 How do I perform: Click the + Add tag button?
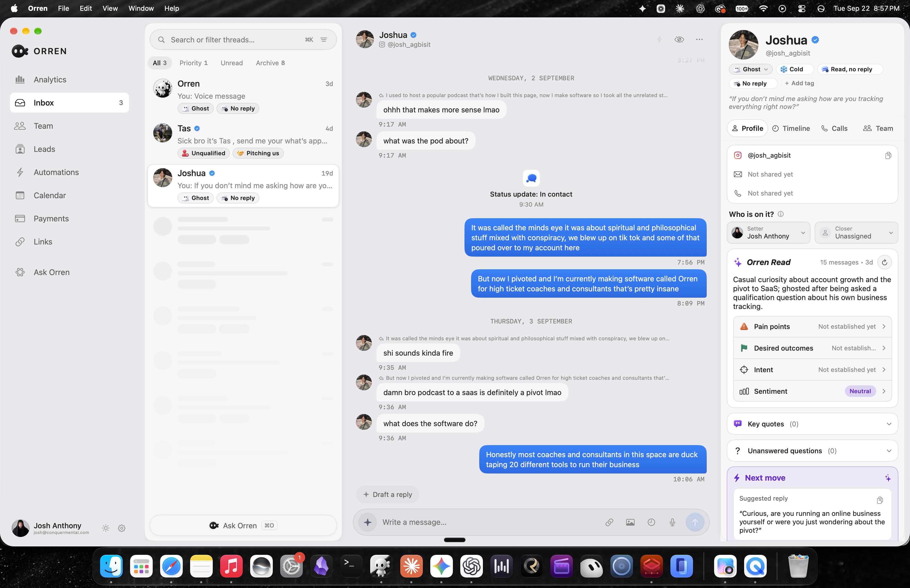tap(799, 83)
